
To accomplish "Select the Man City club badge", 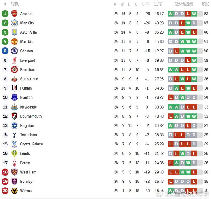I will pos(14,23).
